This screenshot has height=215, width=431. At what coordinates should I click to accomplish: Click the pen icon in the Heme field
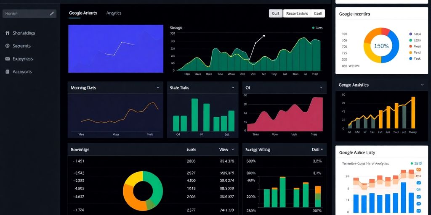(52, 13)
